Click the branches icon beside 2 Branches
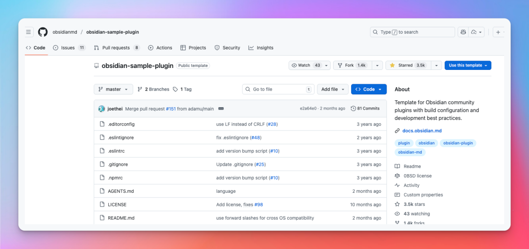529x249 pixels. click(x=140, y=90)
